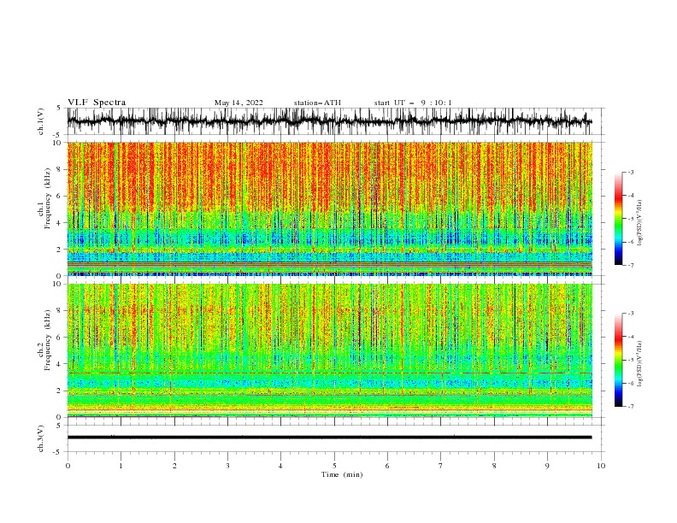
Task: Click the "station=ATH" header label
Action: [317, 103]
